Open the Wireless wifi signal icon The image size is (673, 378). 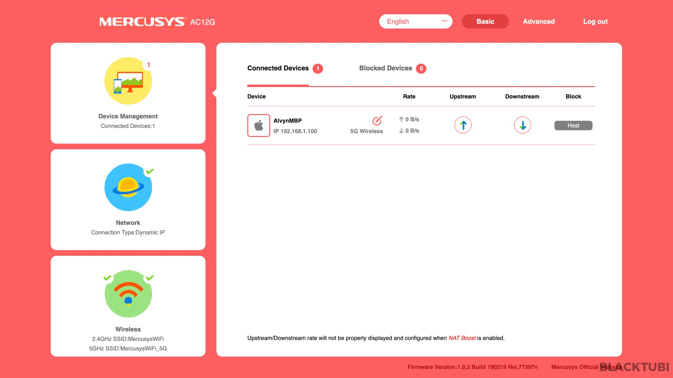[128, 294]
